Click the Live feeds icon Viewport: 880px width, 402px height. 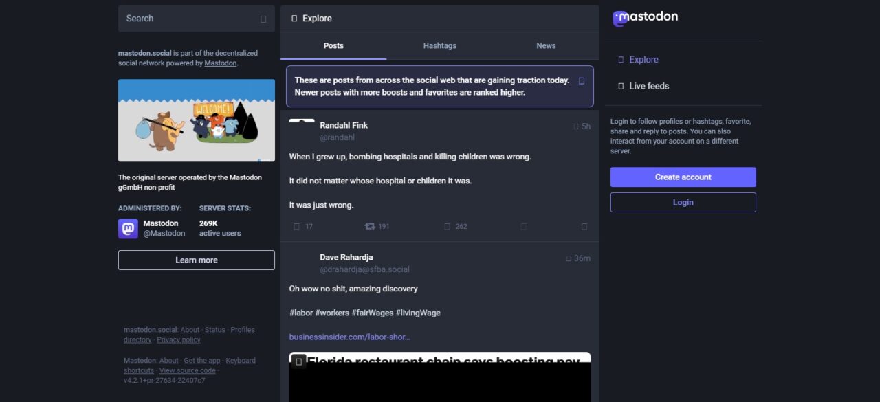click(621, 86)
